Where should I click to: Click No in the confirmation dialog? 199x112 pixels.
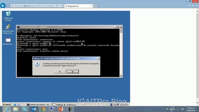[73, 72]
